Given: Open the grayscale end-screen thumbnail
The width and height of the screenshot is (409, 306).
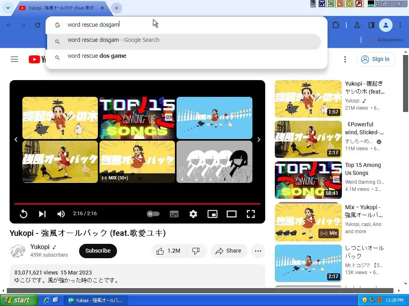Looking at the screenshot, I should [x=214, y=162].
